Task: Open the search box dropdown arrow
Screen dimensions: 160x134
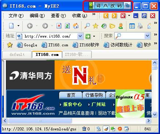Action: 147,36
